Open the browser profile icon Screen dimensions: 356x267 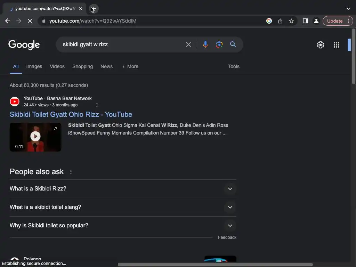click(x=316, y=21)
